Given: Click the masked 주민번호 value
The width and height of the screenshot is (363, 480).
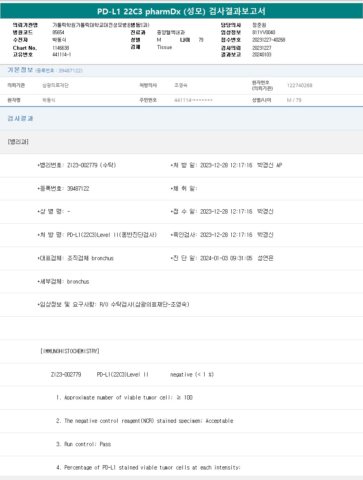Looking at the screenshot, I should pyautogui.click(x=193, y=100).
